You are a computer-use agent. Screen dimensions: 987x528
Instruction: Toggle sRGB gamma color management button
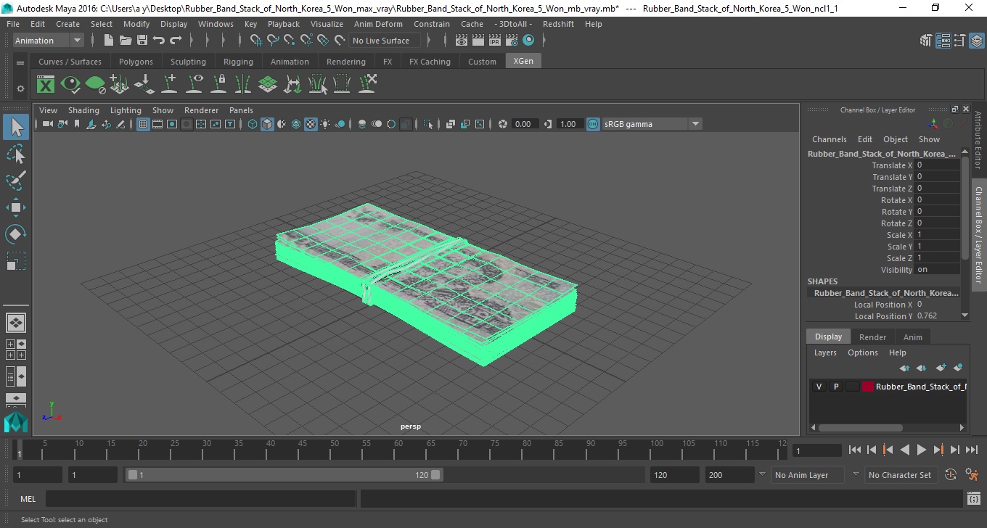[x=593, y=124]
